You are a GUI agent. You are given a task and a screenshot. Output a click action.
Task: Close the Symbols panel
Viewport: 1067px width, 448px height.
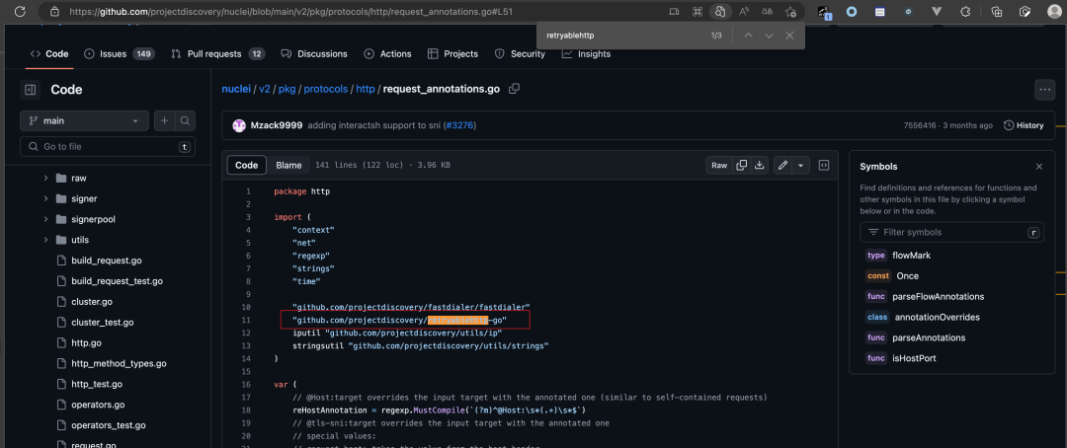click(1039, 167)
